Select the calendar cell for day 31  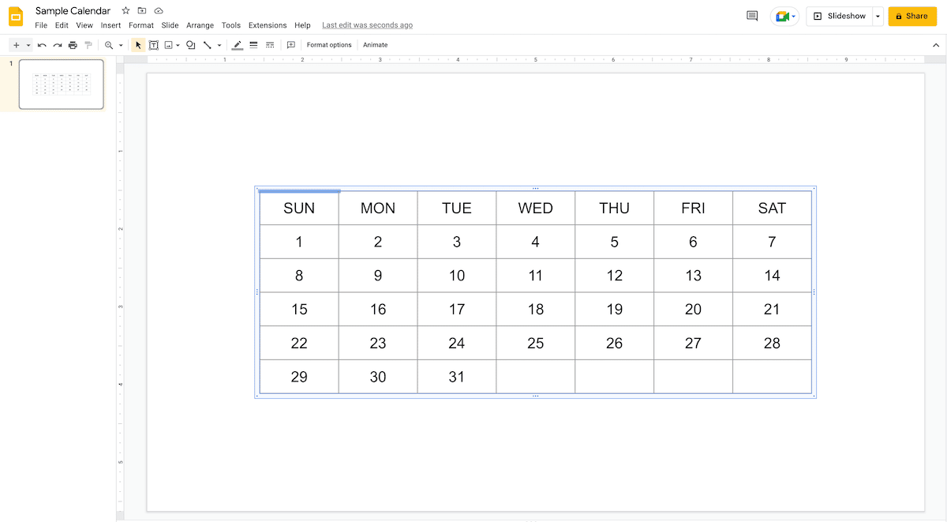point(457,377)
